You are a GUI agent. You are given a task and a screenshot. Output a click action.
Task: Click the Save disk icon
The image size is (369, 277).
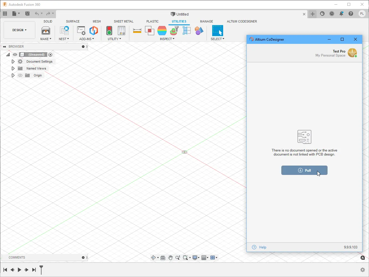pos(27,14)
